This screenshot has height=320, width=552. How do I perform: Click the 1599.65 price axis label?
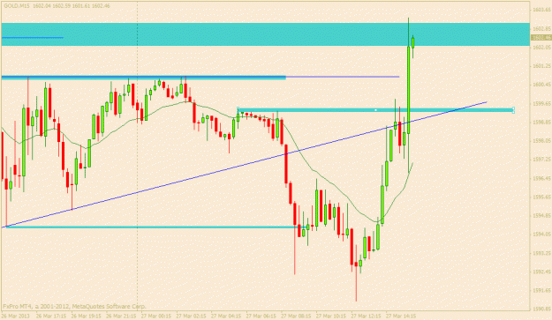point(541,104)
